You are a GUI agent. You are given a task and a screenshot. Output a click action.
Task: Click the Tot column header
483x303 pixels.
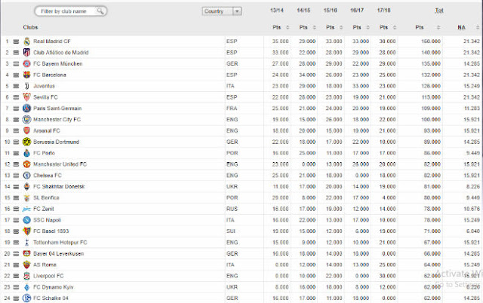click(439, 11)
